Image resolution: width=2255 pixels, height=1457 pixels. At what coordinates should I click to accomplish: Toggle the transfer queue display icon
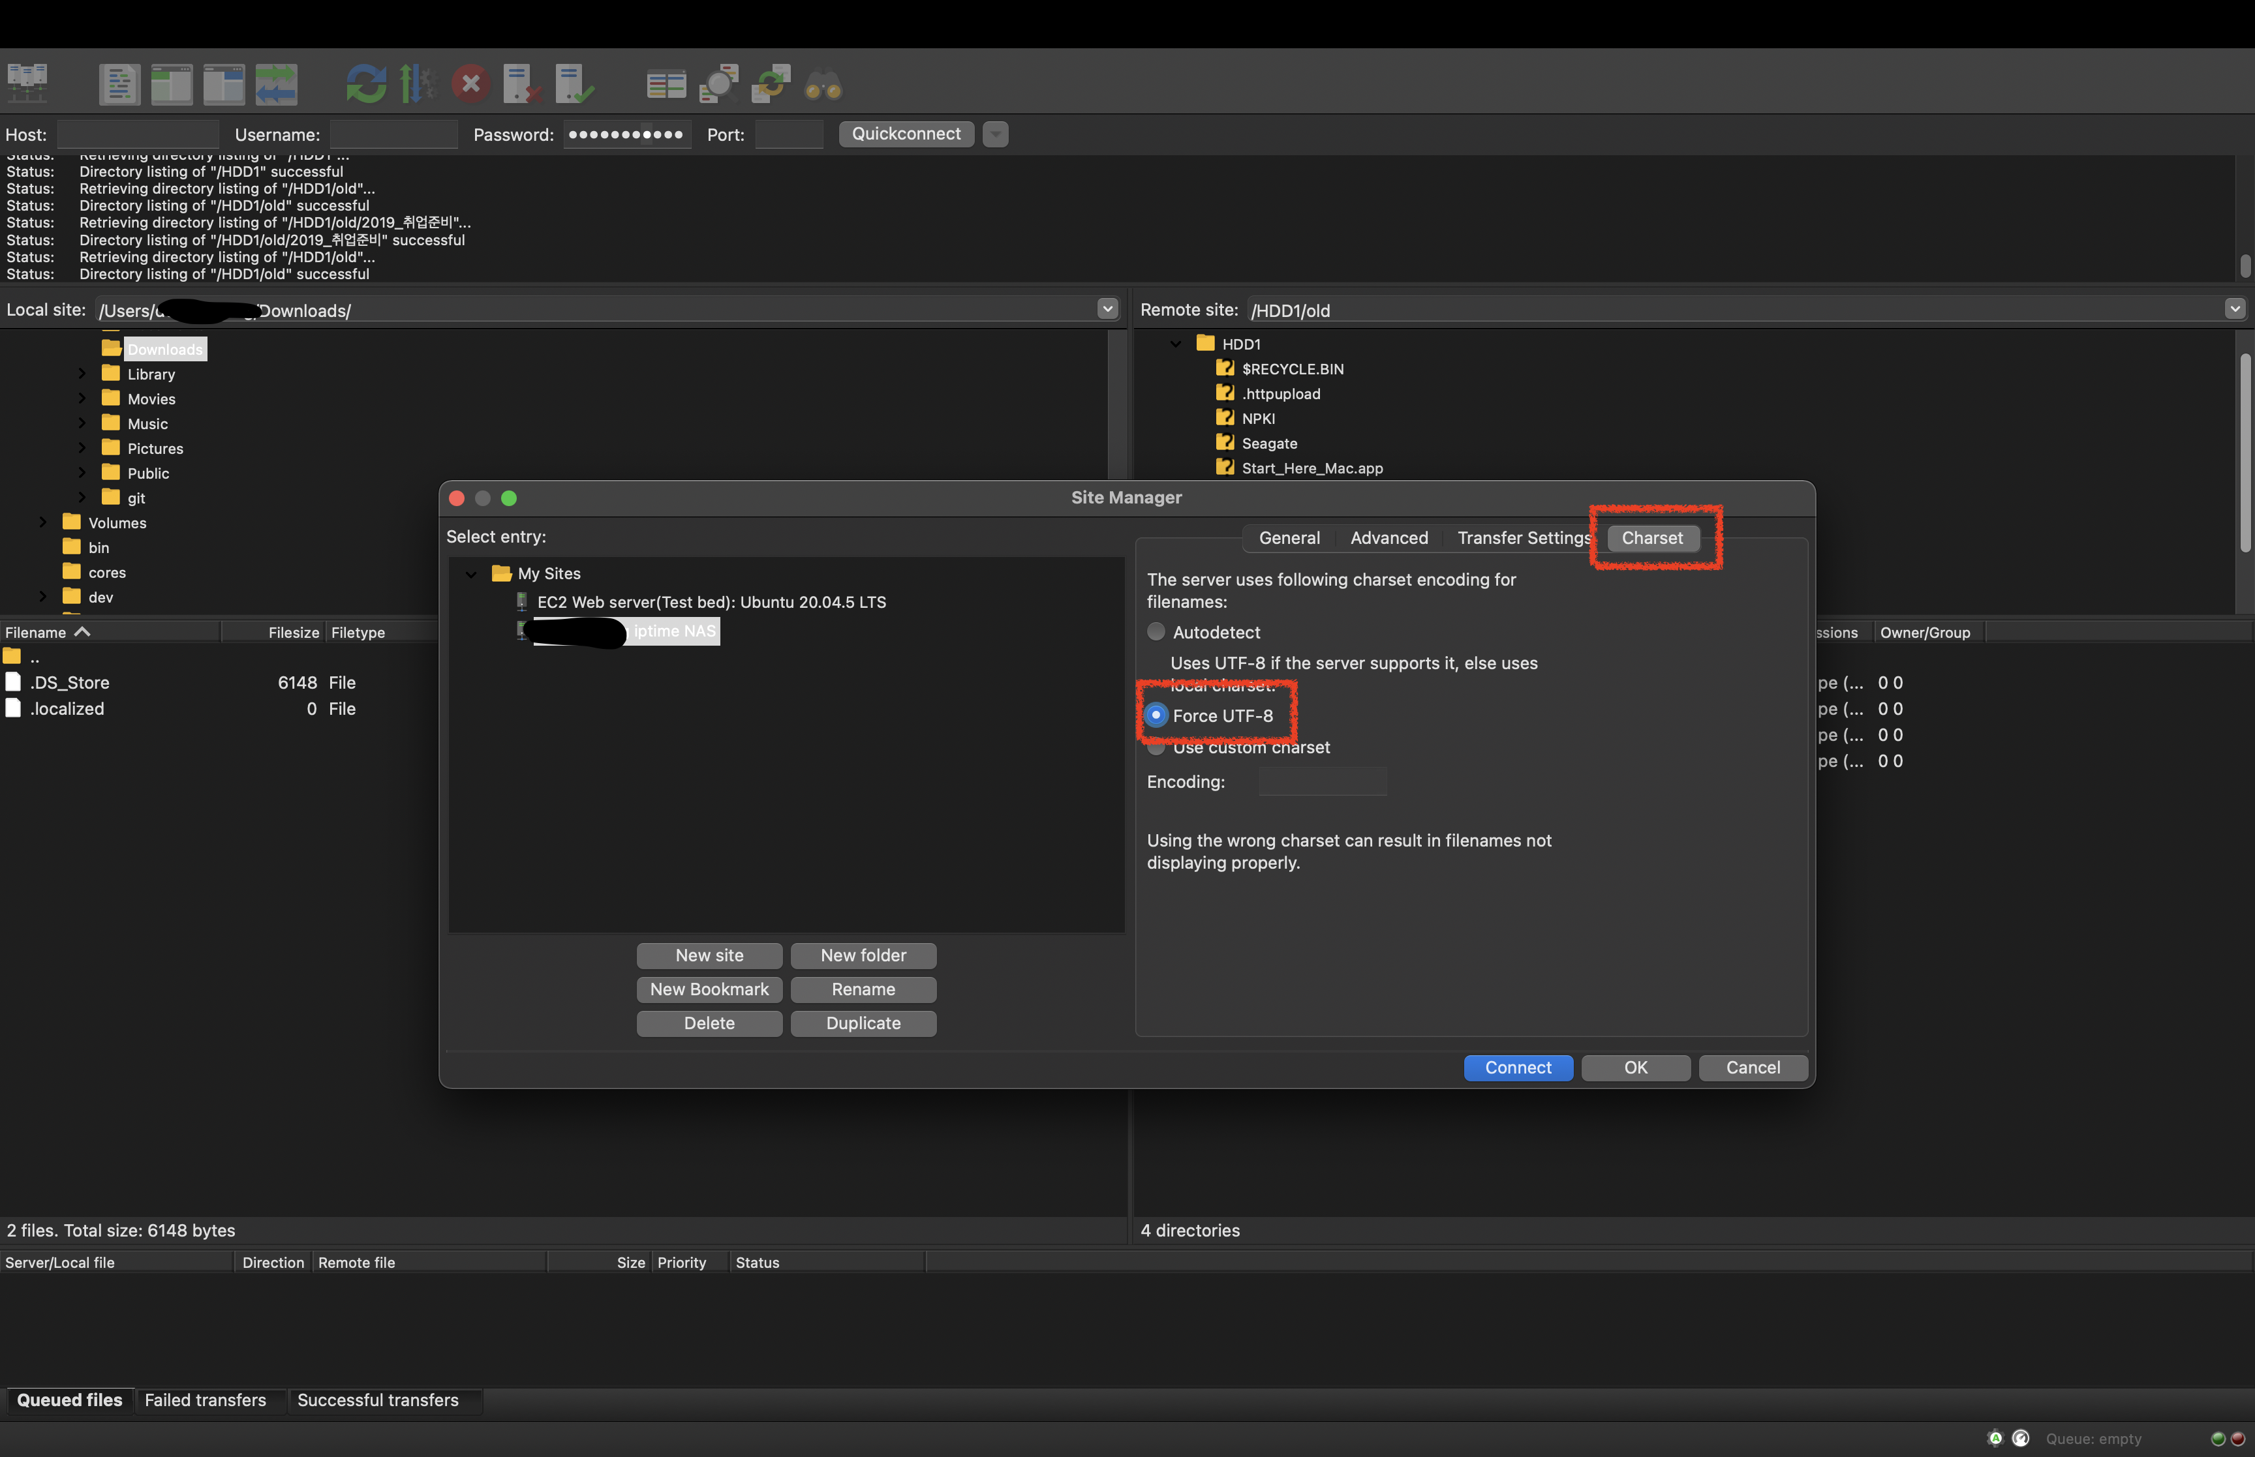pyautogui.click(x=275, y=84)
